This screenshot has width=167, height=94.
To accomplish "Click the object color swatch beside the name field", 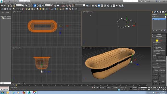I will [x=166, y=14].
